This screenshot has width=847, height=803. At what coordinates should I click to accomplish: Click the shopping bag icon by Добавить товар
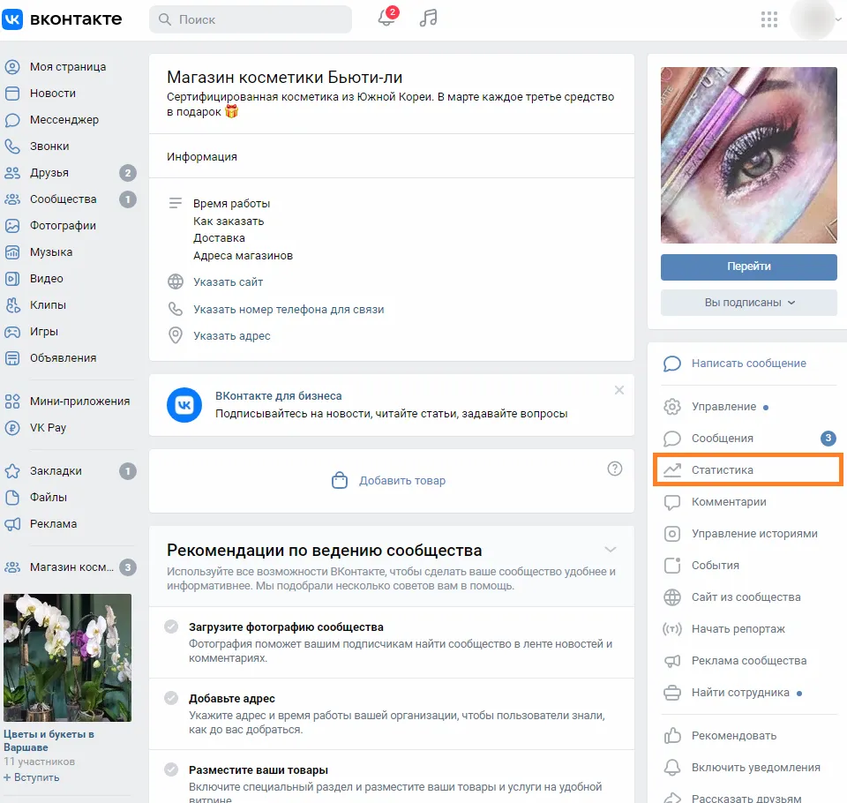coord(339,480)
